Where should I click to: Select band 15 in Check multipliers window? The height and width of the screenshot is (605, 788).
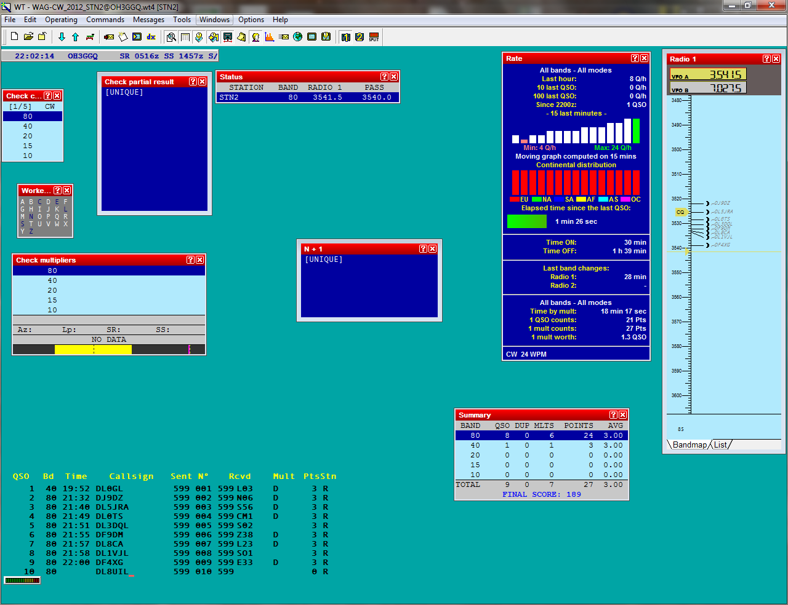(109, 300)
